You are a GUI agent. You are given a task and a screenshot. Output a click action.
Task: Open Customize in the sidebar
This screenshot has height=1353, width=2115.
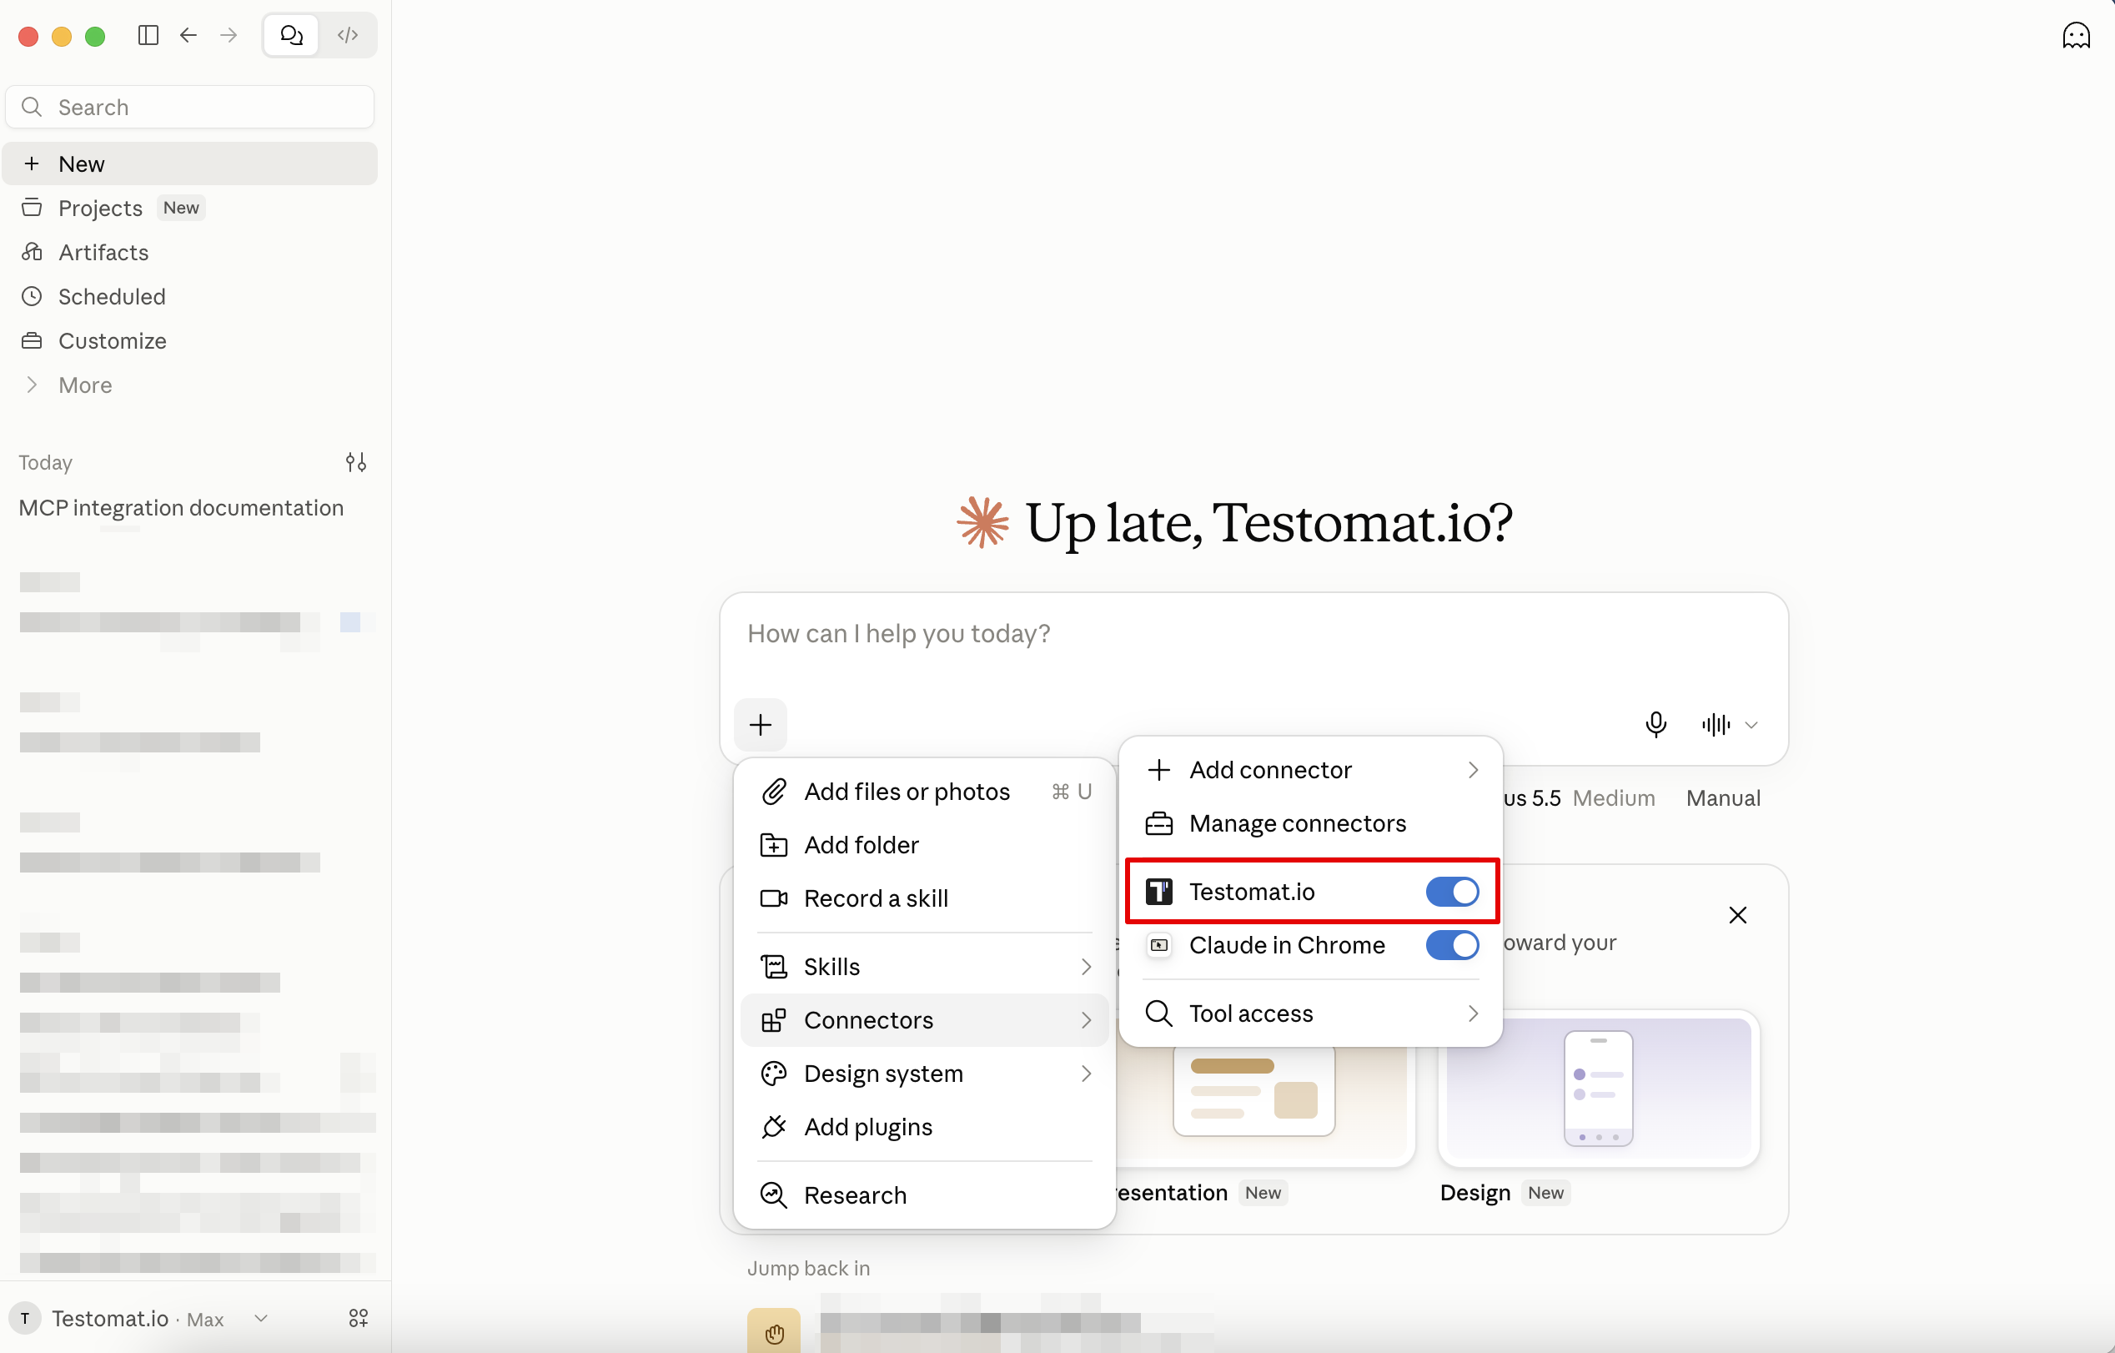click(x=189, y=341)
